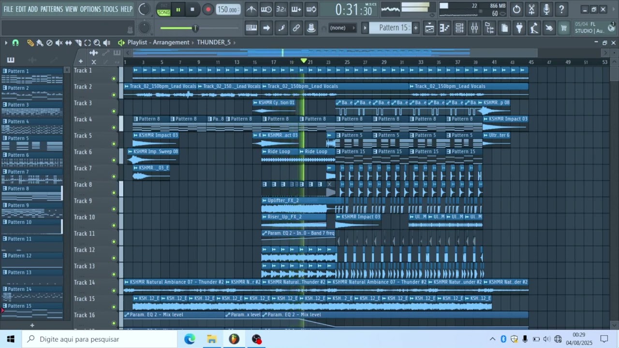Select Pattern 8 in the pattern list
Viewport: 619px width, 348px height.
tap(32, 193)
